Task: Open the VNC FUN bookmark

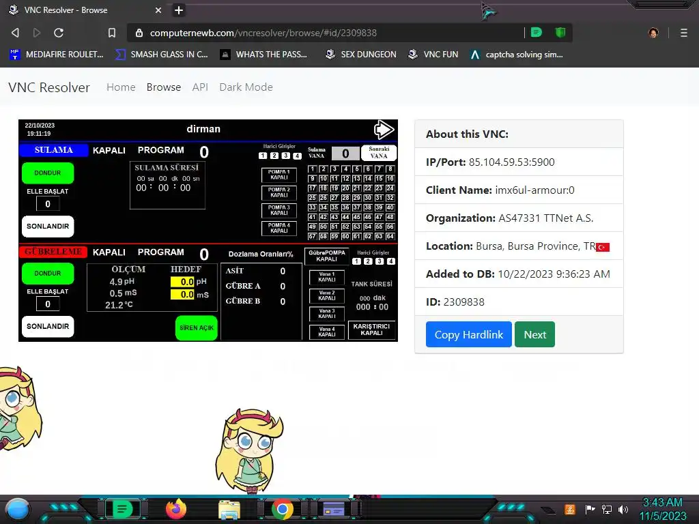Action: [x=433, y=55]
